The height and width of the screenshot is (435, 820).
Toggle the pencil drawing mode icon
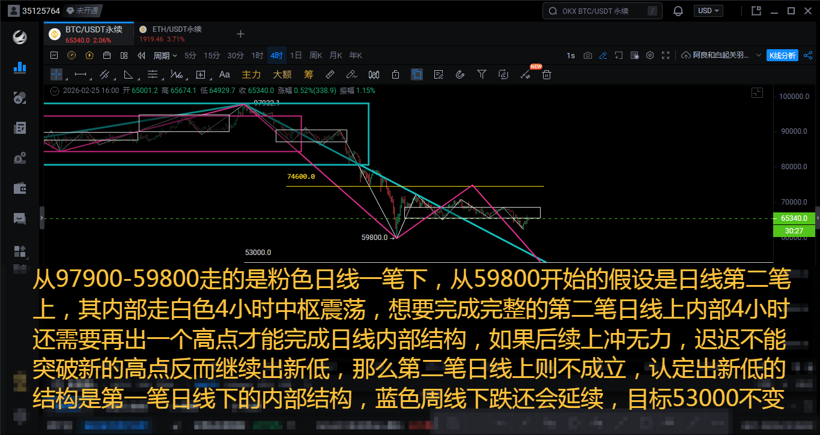(x=603, y=55)
